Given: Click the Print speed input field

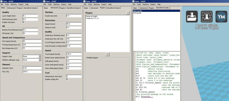Looking at the screenshot, I should [32, 41].
